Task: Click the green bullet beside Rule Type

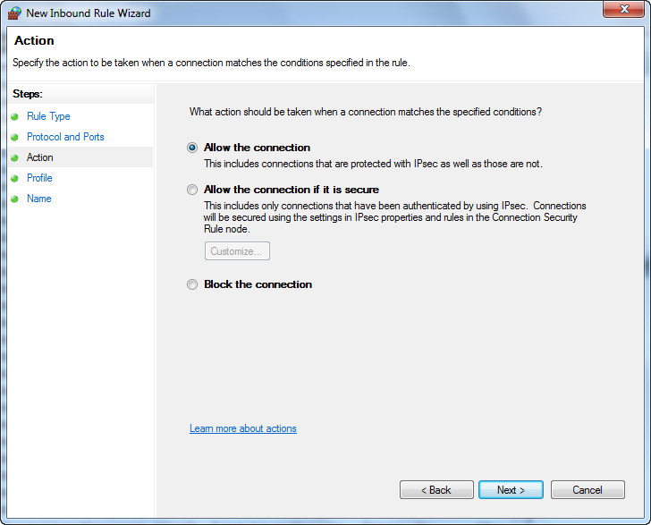Action: coord(14,116)
